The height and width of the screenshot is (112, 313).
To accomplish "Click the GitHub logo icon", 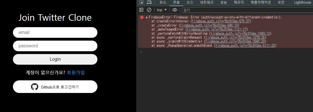I will [x=35, y=87].
